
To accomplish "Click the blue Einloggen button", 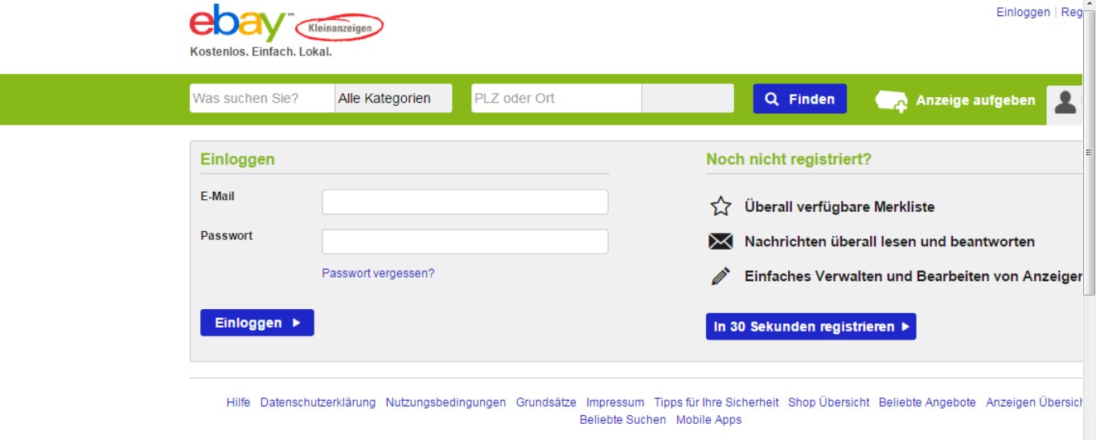I will click(x=257, y=323).
